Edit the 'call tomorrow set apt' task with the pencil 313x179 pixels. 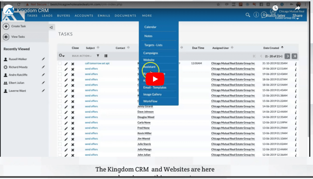[66, 64]
